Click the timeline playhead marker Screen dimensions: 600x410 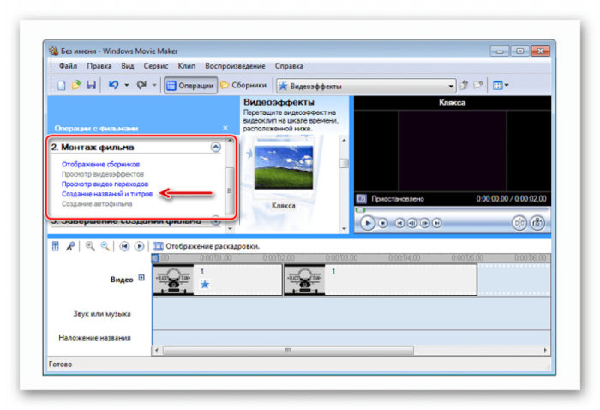tap(155, 258)
